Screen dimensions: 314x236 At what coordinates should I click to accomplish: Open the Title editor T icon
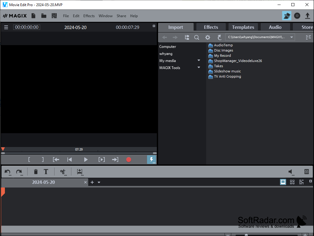[46, 172]
